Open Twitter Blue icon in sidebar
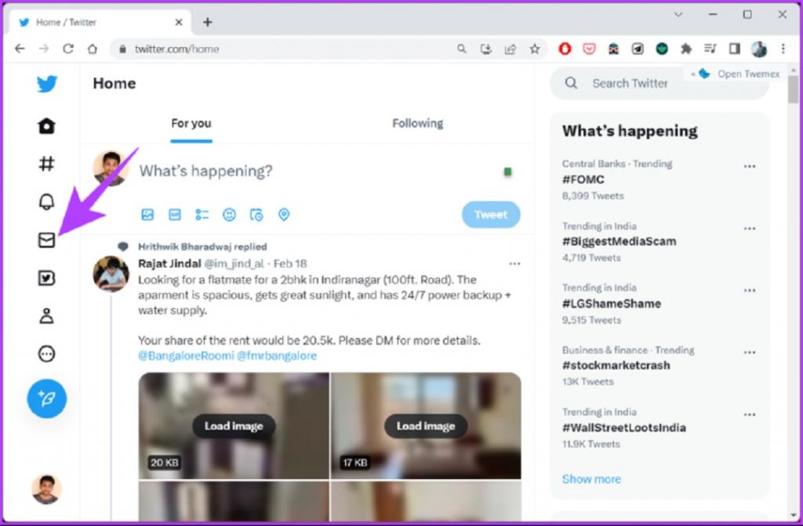Screen dimensions: 803x526 46,278
